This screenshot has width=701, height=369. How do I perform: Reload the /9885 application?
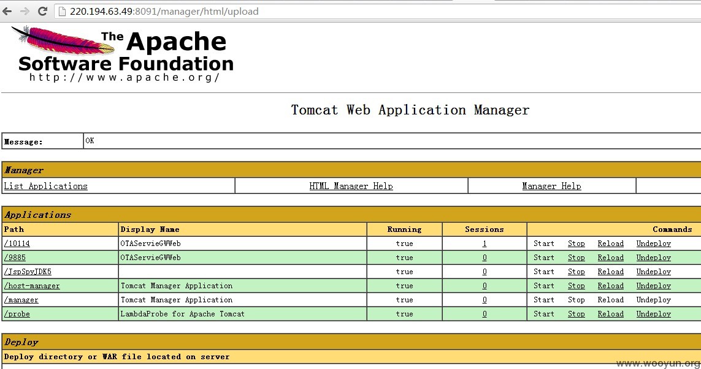click(611, 258)
